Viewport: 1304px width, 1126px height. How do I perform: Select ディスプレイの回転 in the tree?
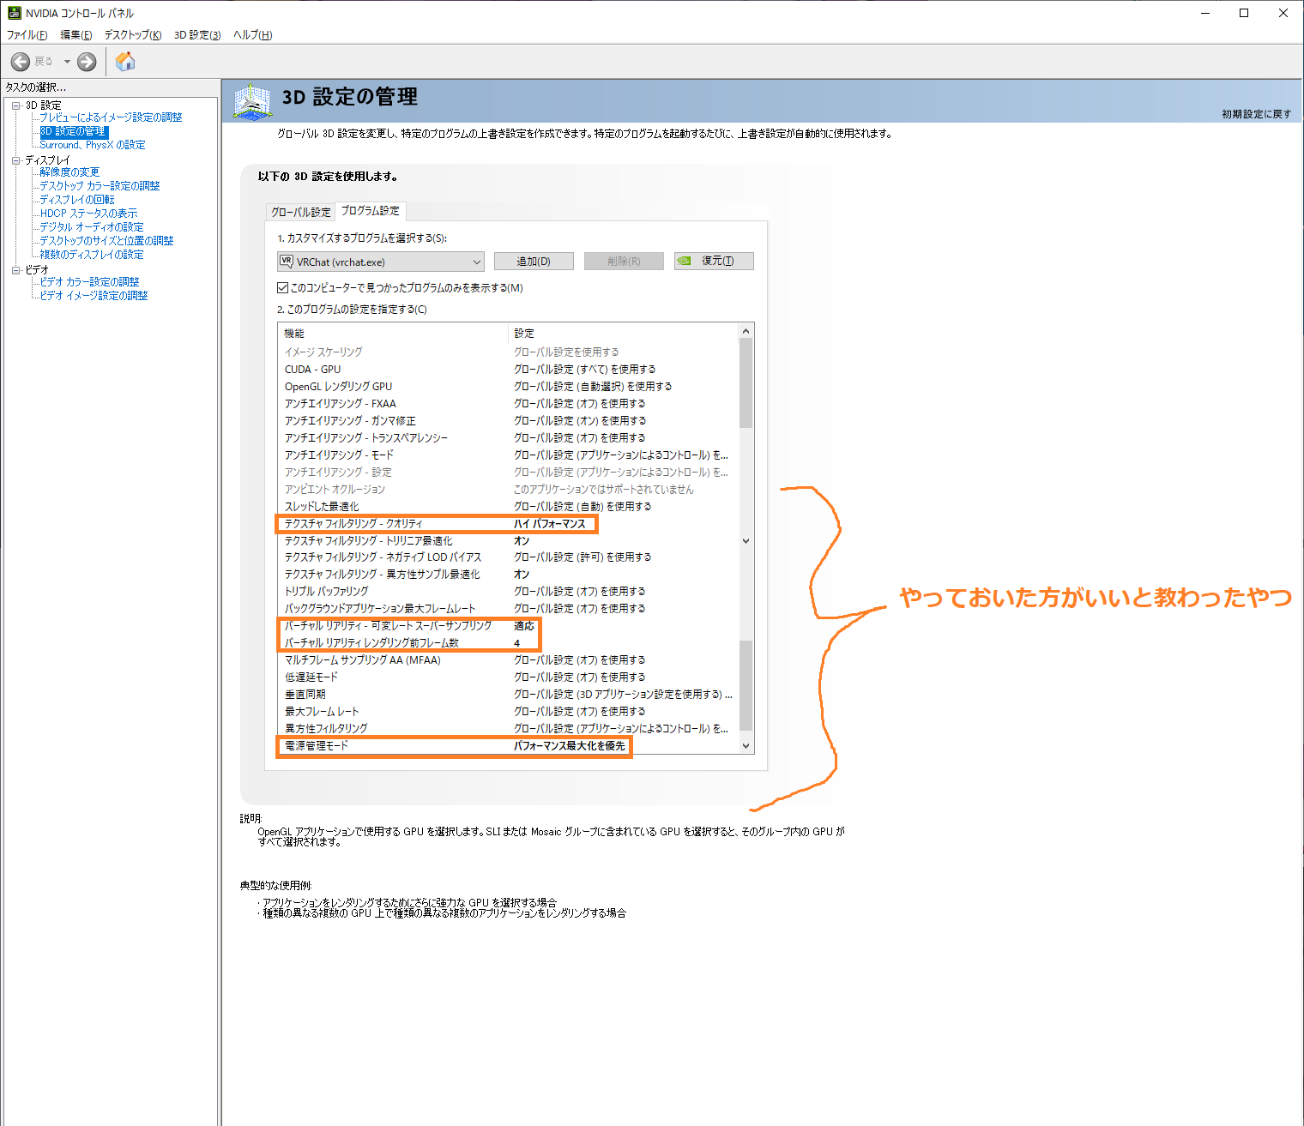coord(77,200)
